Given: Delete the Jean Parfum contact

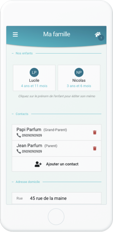Looking at the screenshot, I should (x=95, y=148).
